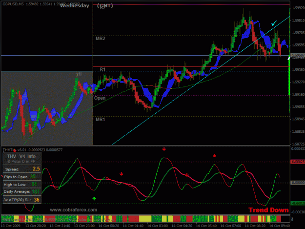Click the © Peter D in FF credit
Viewport: 305px width, 229px height.
[x=21, y=161]
